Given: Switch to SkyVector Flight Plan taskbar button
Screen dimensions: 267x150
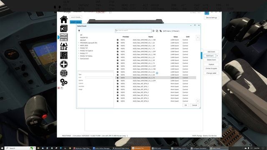Looking at the screenshot, I should [x=82, y=148].
